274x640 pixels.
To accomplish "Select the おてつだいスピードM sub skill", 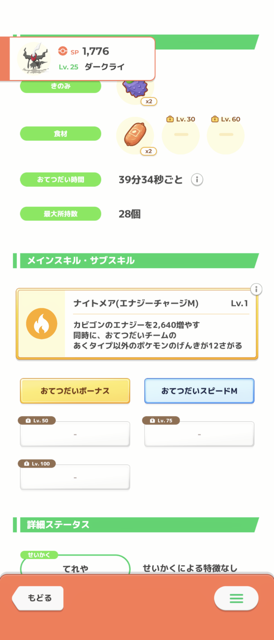I will [x=199, y=391].
